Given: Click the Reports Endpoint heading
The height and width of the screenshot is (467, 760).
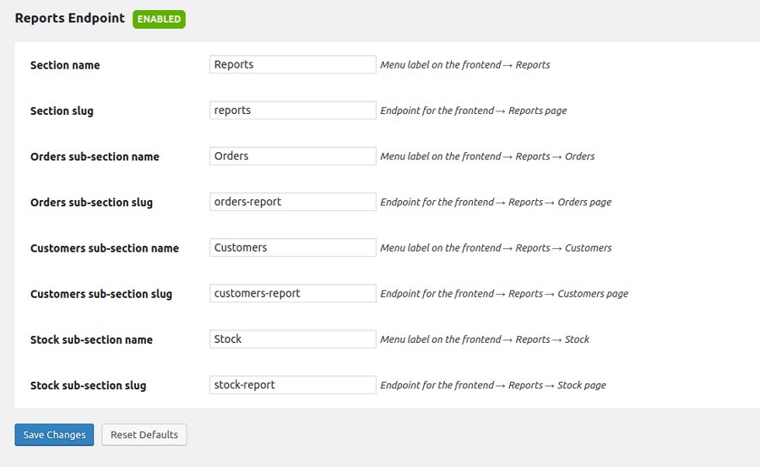Looking at the screenshot, I should click(x=69, y=18).
